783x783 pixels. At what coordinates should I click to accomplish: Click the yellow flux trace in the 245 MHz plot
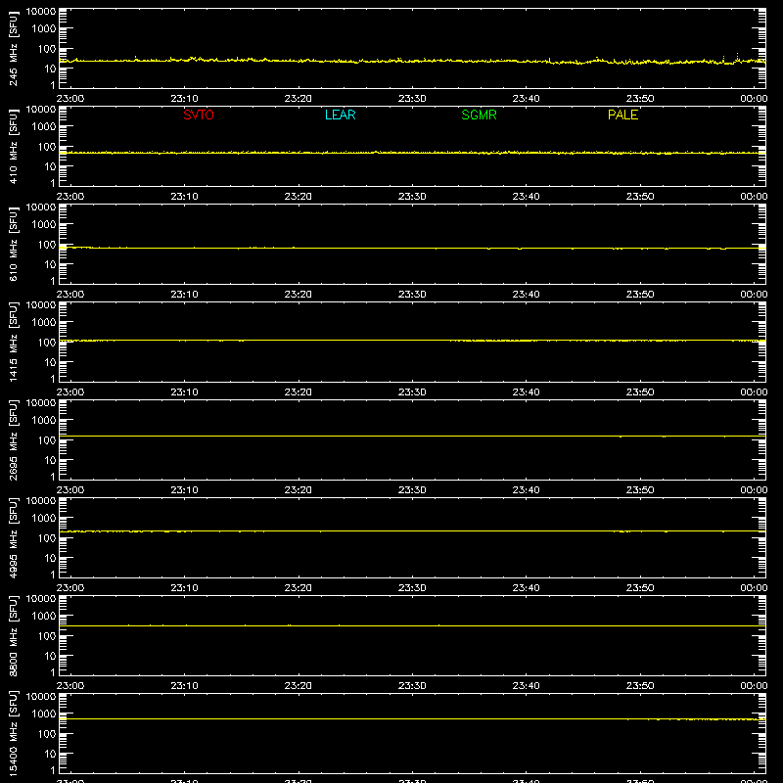coord(412,61)
